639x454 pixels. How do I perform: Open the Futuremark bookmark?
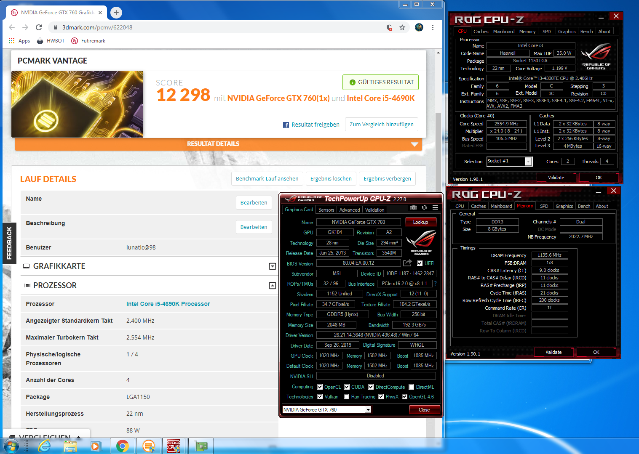(88, 41)
